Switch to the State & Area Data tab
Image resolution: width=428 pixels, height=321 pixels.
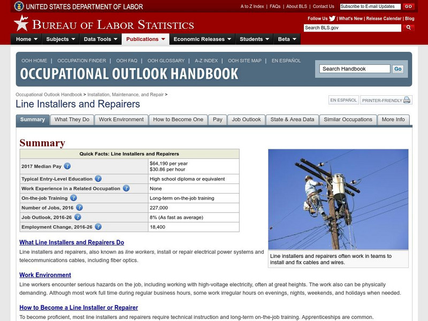(x=292, y=119)
